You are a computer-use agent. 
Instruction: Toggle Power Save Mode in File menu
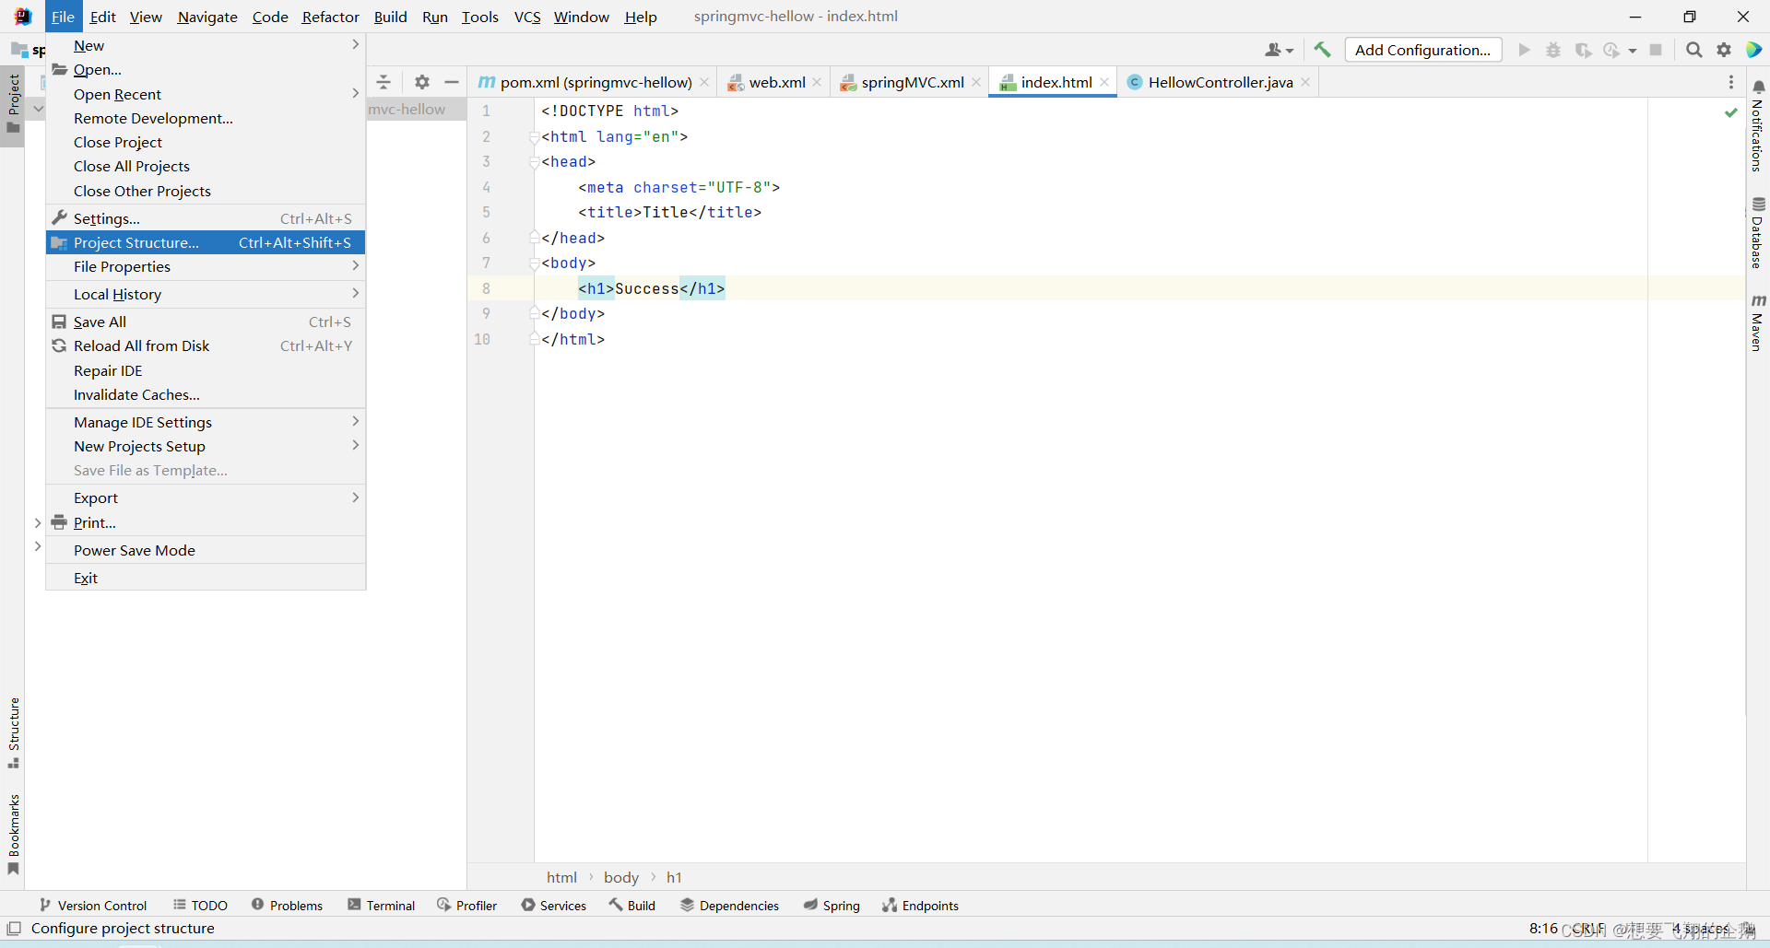pyautogui.click(x=206, y=550)
